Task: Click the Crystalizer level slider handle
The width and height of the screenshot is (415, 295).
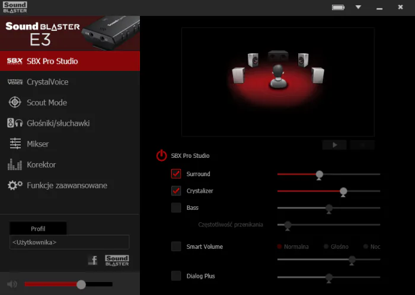Action: [343, 192]
